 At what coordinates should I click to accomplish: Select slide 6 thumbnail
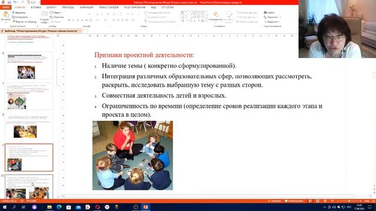pyautogui.click(x=29, y=65)
